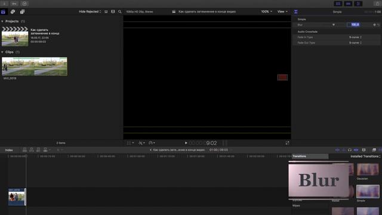Open clip appearance and filtering options
The image size is (382, 215).
pyautogui.click(x=113, y=12)
